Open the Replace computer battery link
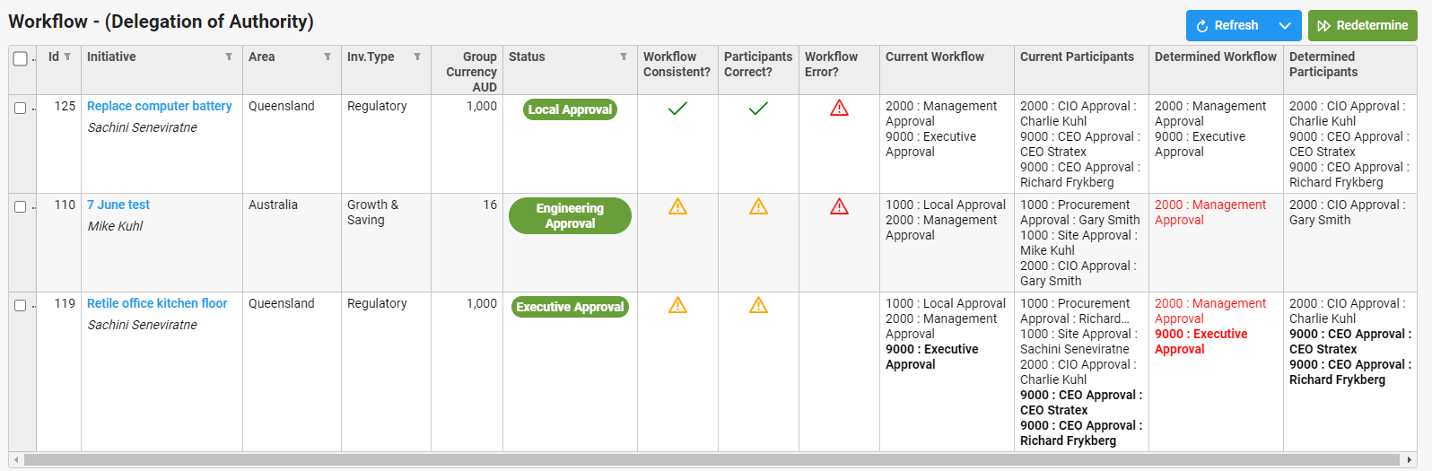This screenshot has width=1432, height=471. click(x=159, y=106)
